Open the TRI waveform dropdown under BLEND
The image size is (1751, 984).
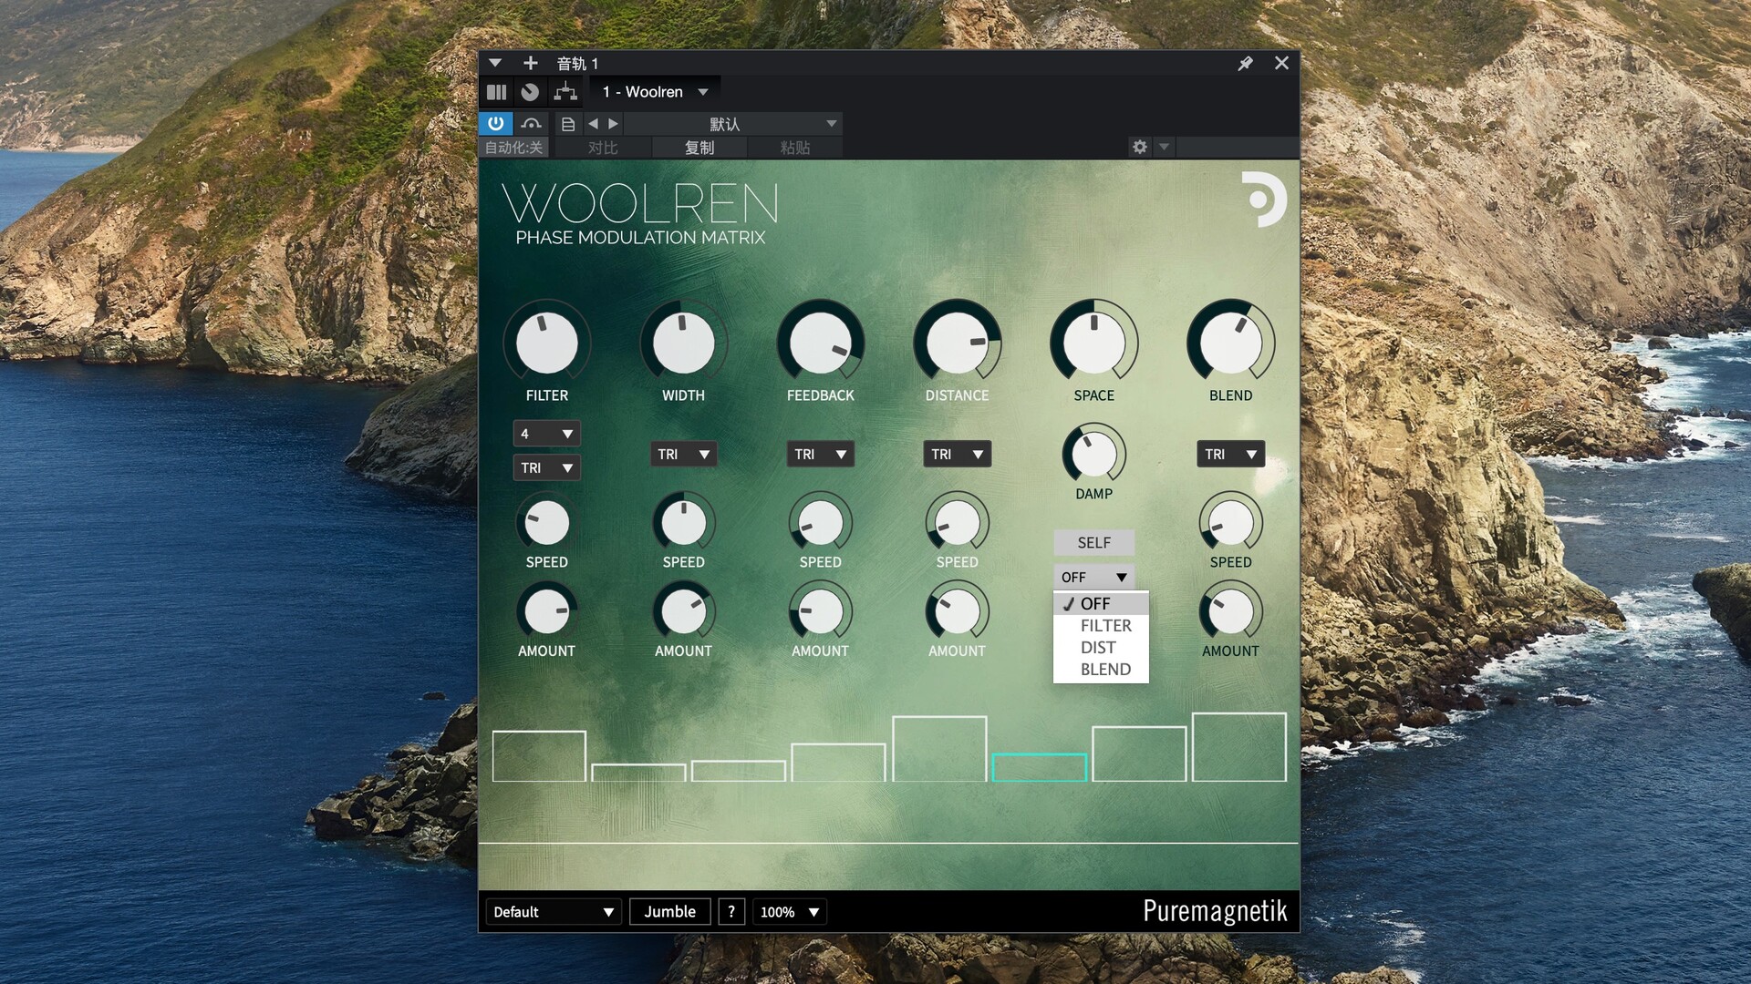[1230, 454]
